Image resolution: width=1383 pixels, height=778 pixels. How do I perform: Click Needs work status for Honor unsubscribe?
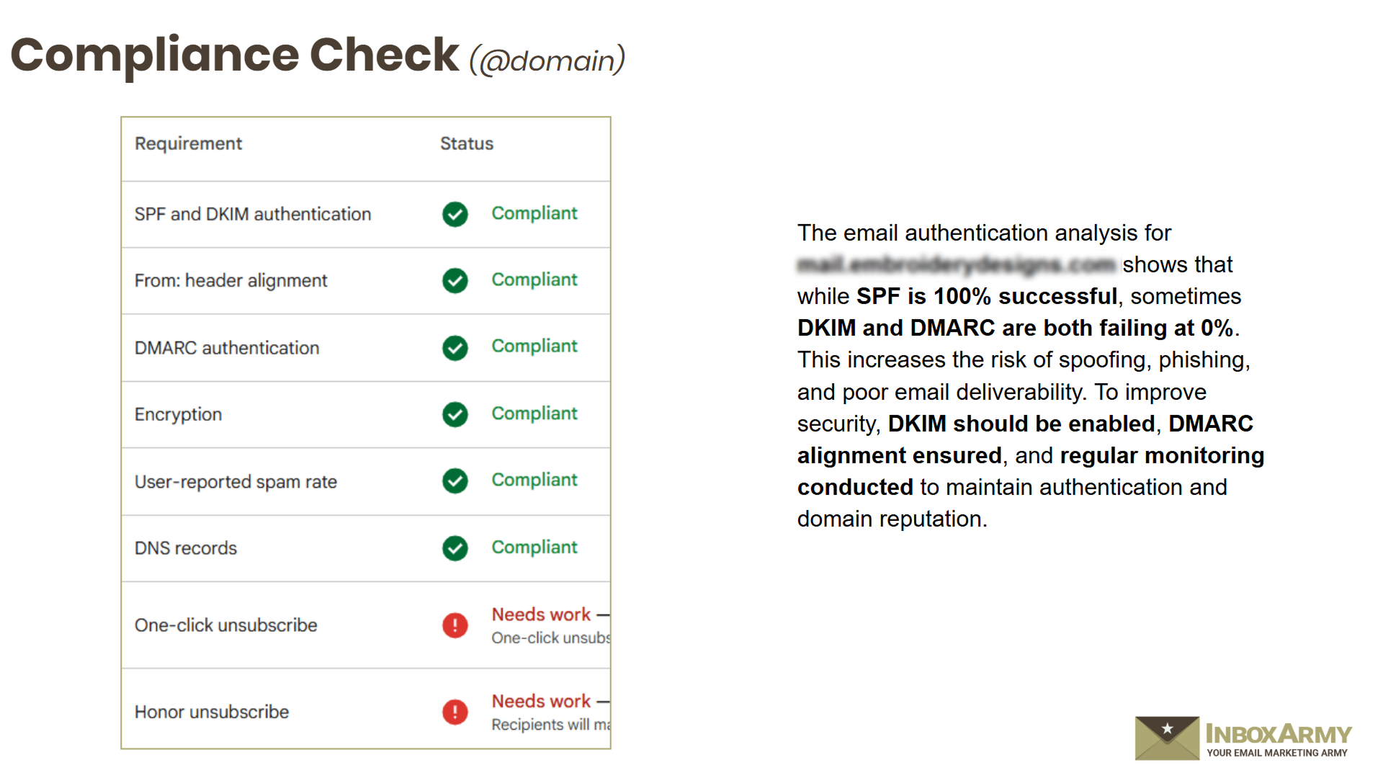click(541, 701)
